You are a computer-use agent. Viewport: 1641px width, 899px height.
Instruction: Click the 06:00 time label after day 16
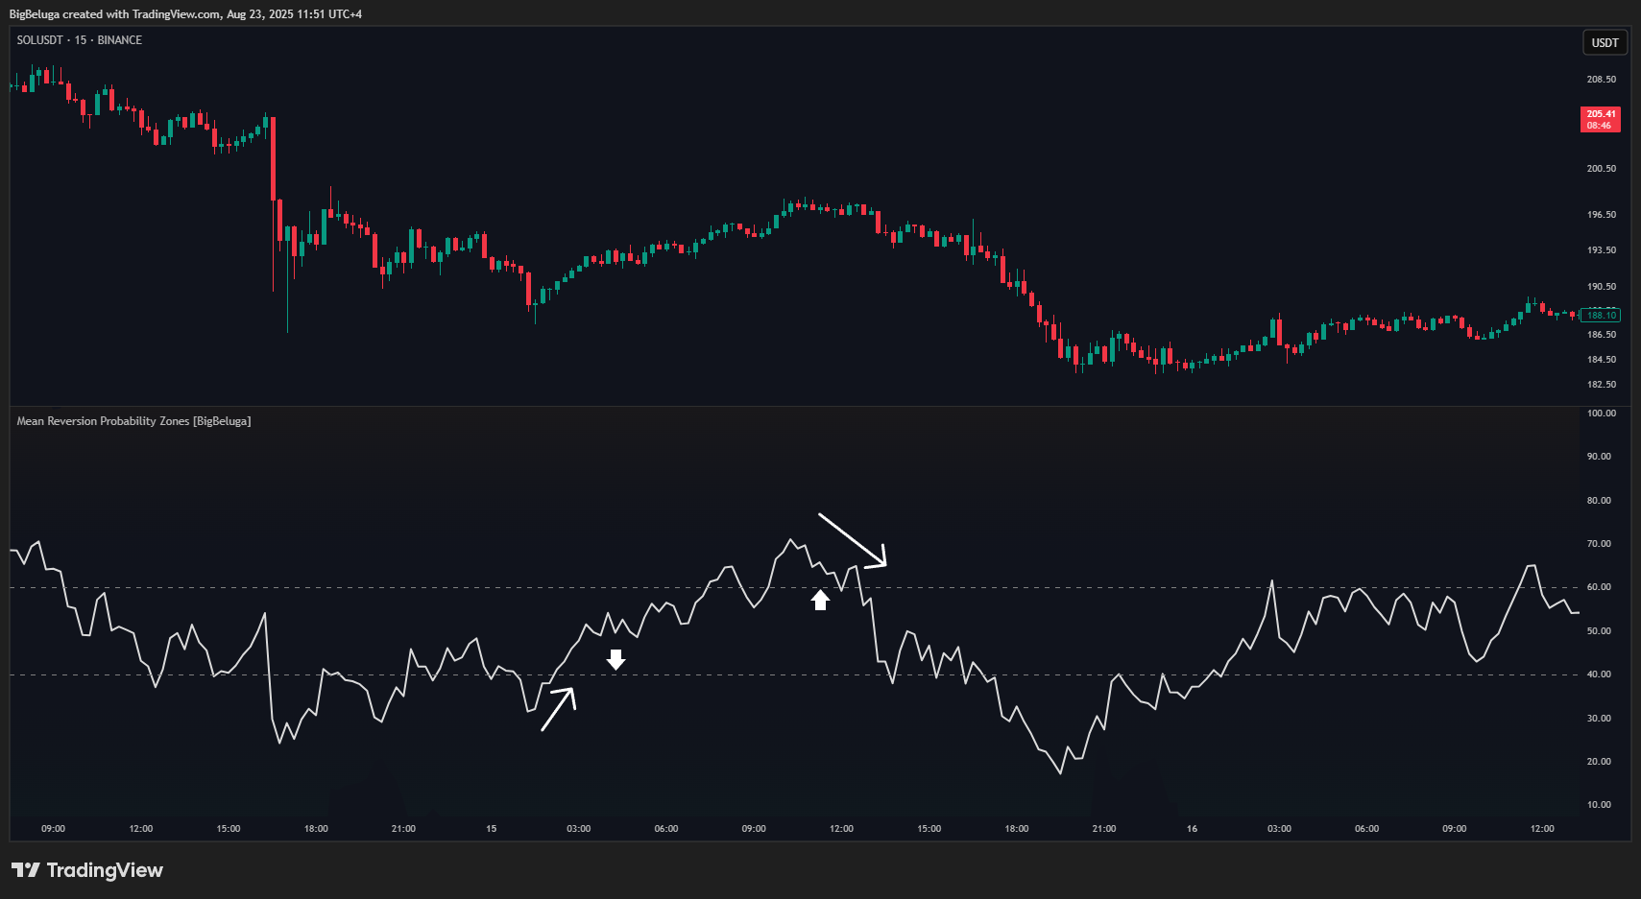(1366, 829)
